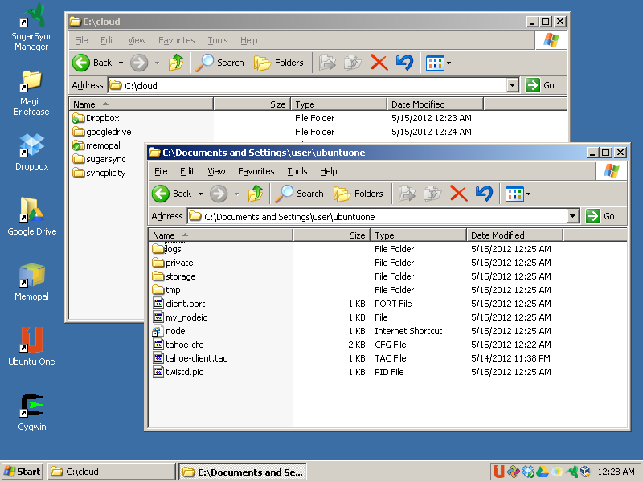The height and width of the screenshot is (482, 643).
Task: Select the storage folder
Action: pyautogui.click(x=174, y=276)
